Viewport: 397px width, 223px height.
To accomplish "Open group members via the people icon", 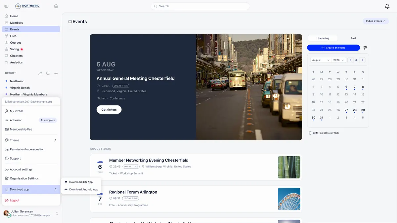I will point(40,73).
